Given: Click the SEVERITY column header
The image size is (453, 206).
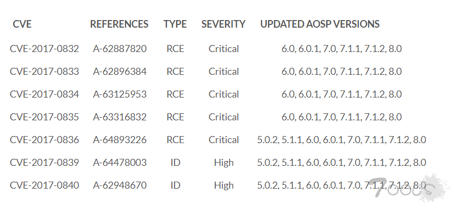Looking at the screenshot, I should 224,24.
